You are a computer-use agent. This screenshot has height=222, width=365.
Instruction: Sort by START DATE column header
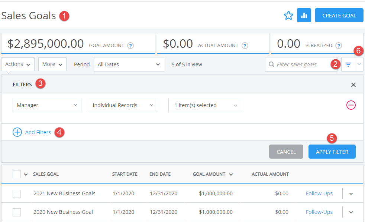(x=125, y=174)
